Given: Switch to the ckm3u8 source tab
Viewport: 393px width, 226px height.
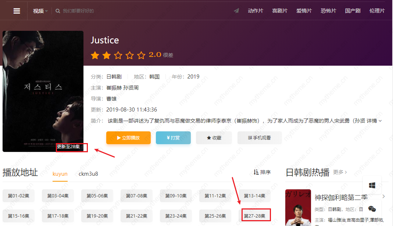Looking at the screenshot, I should 88,174.
